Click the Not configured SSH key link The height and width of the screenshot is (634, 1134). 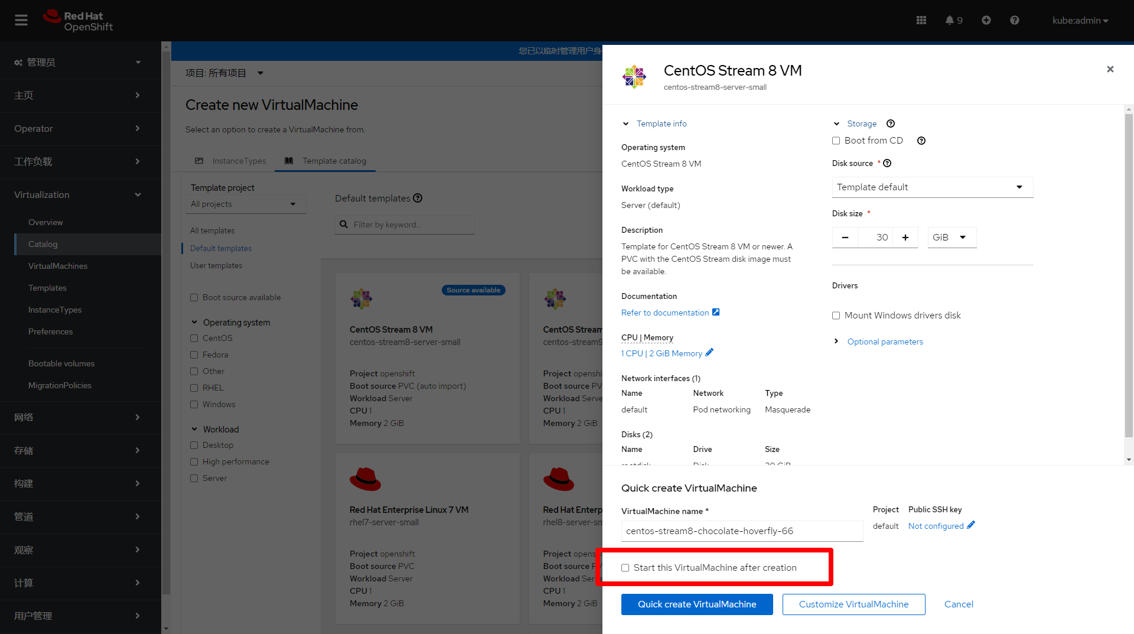click(936, 526)
